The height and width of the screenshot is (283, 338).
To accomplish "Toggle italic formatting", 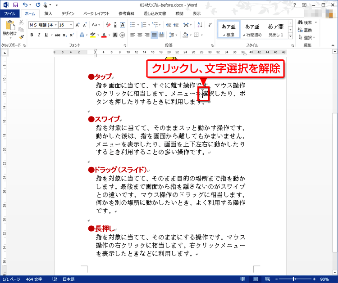I will (39, 35).
